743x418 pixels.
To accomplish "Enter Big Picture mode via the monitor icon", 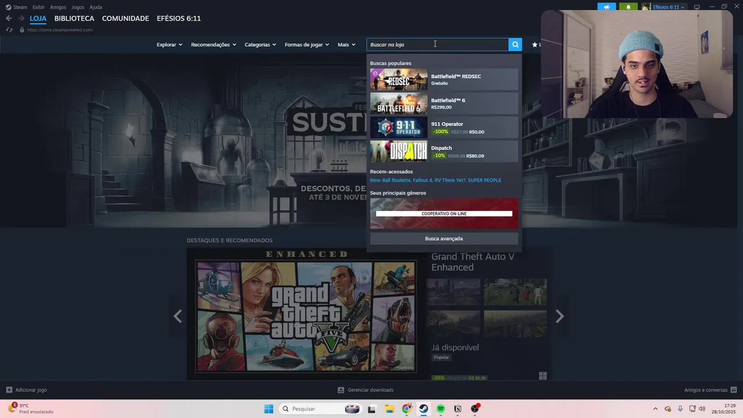I will (x=697, y=7).
